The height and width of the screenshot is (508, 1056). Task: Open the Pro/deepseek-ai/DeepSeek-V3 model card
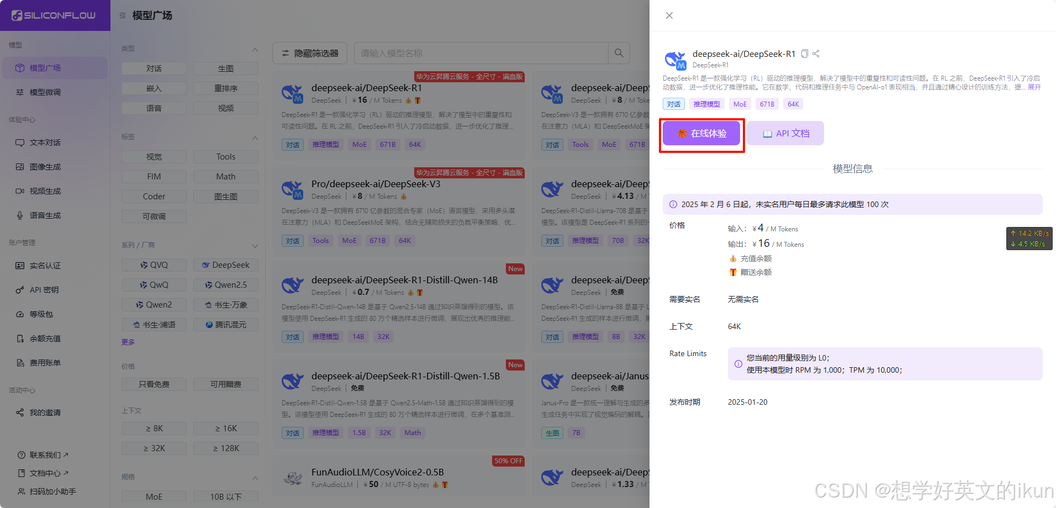click(399, 210)
